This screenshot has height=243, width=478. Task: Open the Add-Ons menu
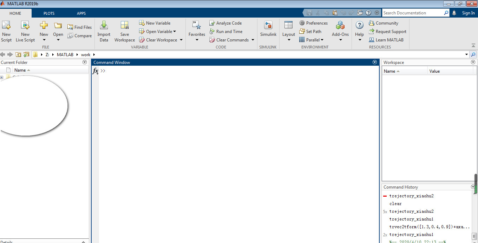[340, 31]
